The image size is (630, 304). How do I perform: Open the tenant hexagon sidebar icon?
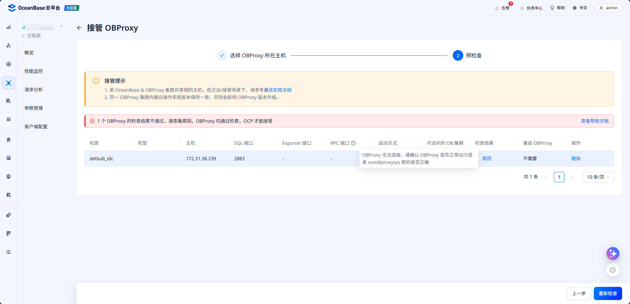coord(9,64)
